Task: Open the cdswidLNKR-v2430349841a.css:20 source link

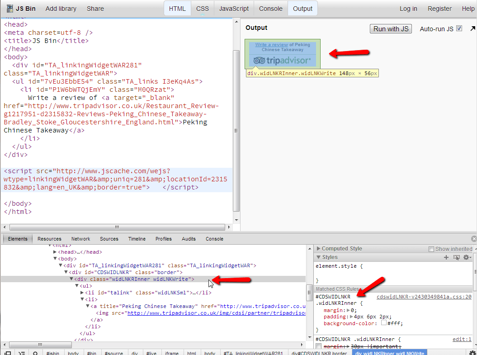Action: (424, 297)
